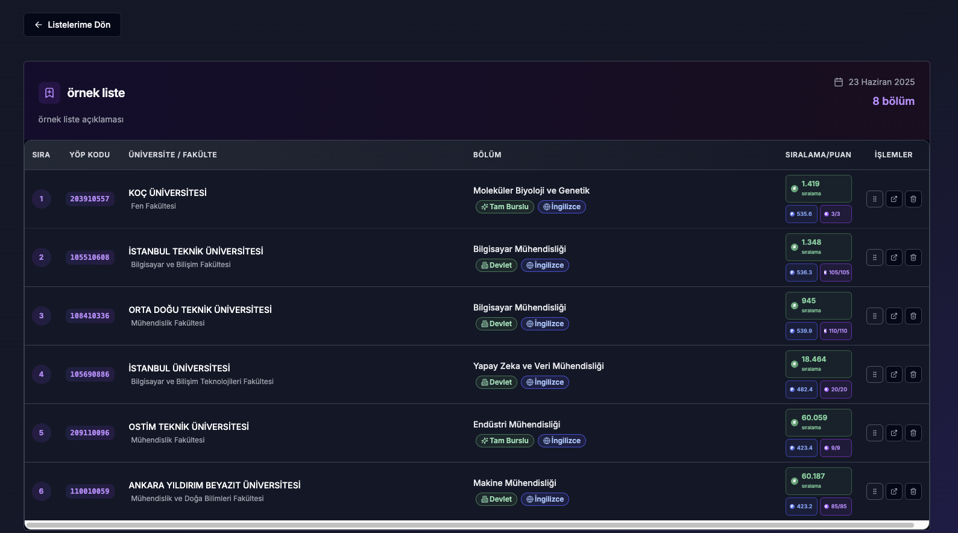The width and height of the screenshot is (958, 533).
Task: Delete İstanbul Üniversitesi row with trash icon
Action: [x=913, y=374]
